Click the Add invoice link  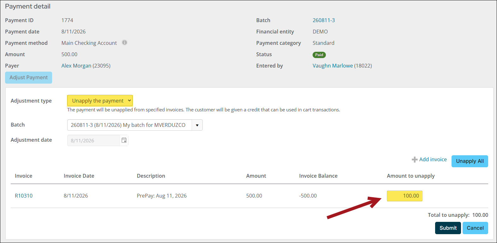click(x=433, y=159)
